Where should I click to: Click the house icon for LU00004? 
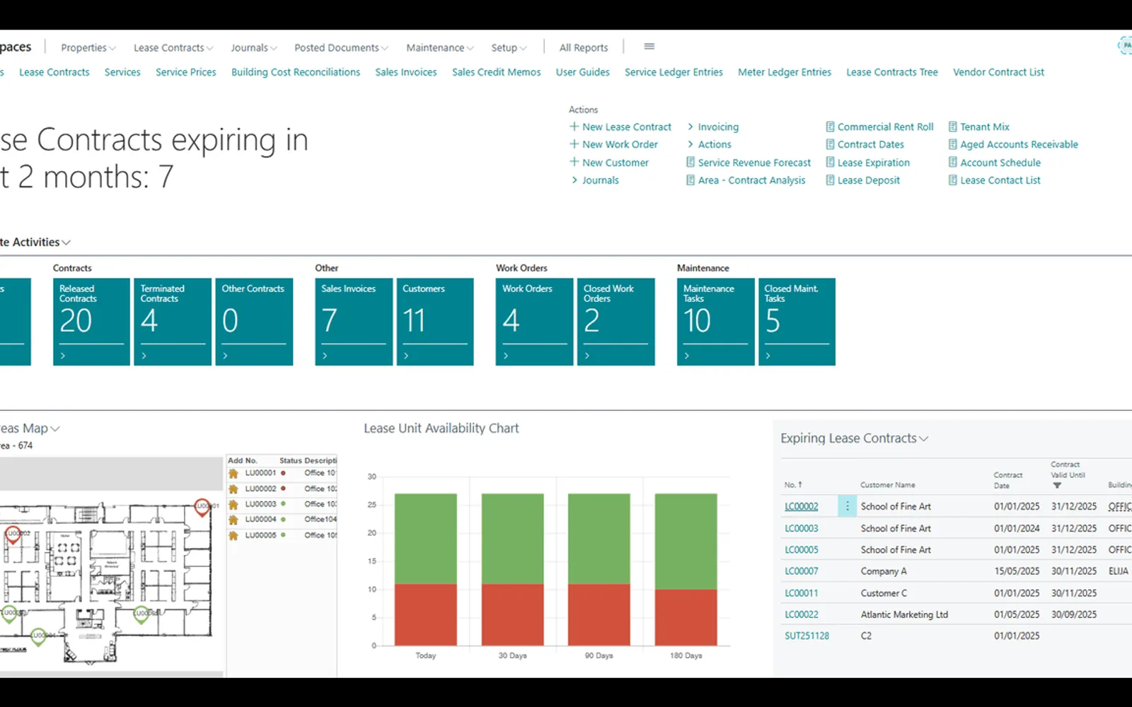[x=233, y=520]
